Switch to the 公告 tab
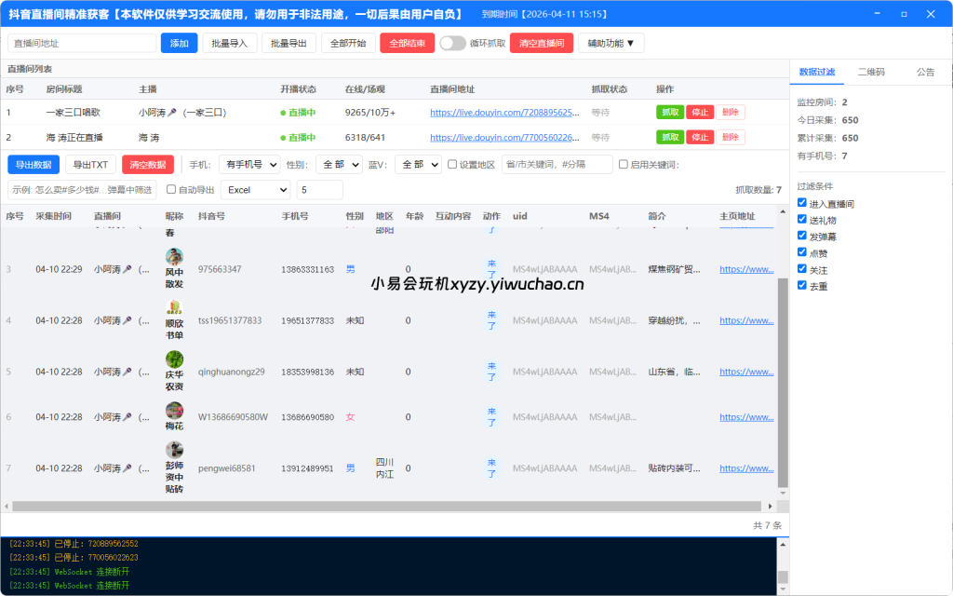 (x=928, y=72)
